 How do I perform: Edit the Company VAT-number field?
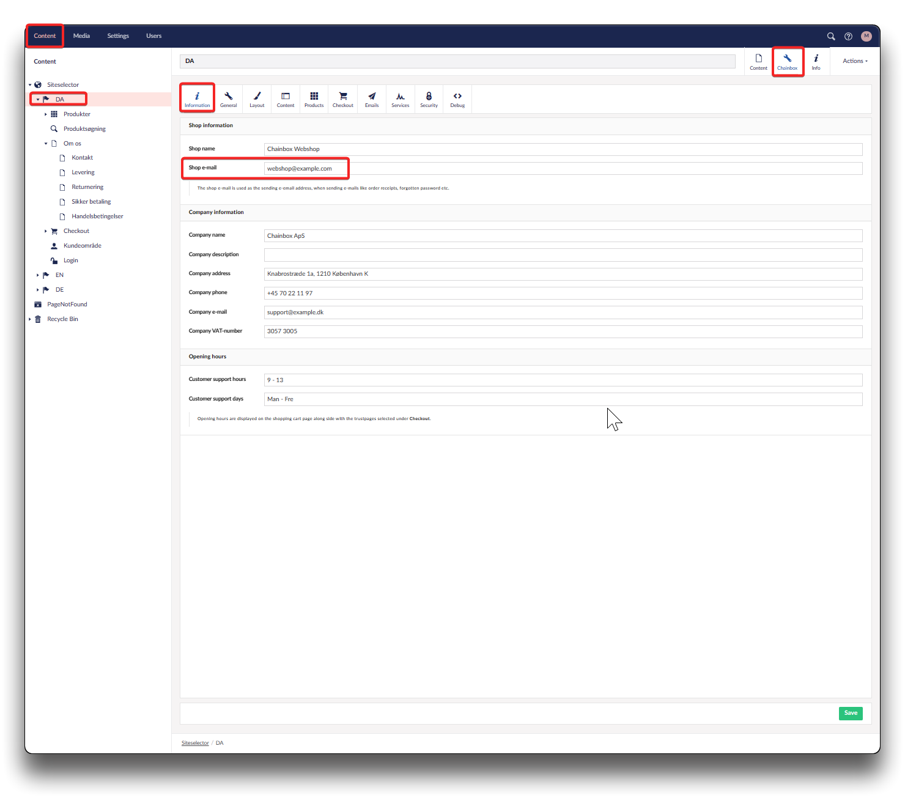pyautogui.click(x=563, y=331)
